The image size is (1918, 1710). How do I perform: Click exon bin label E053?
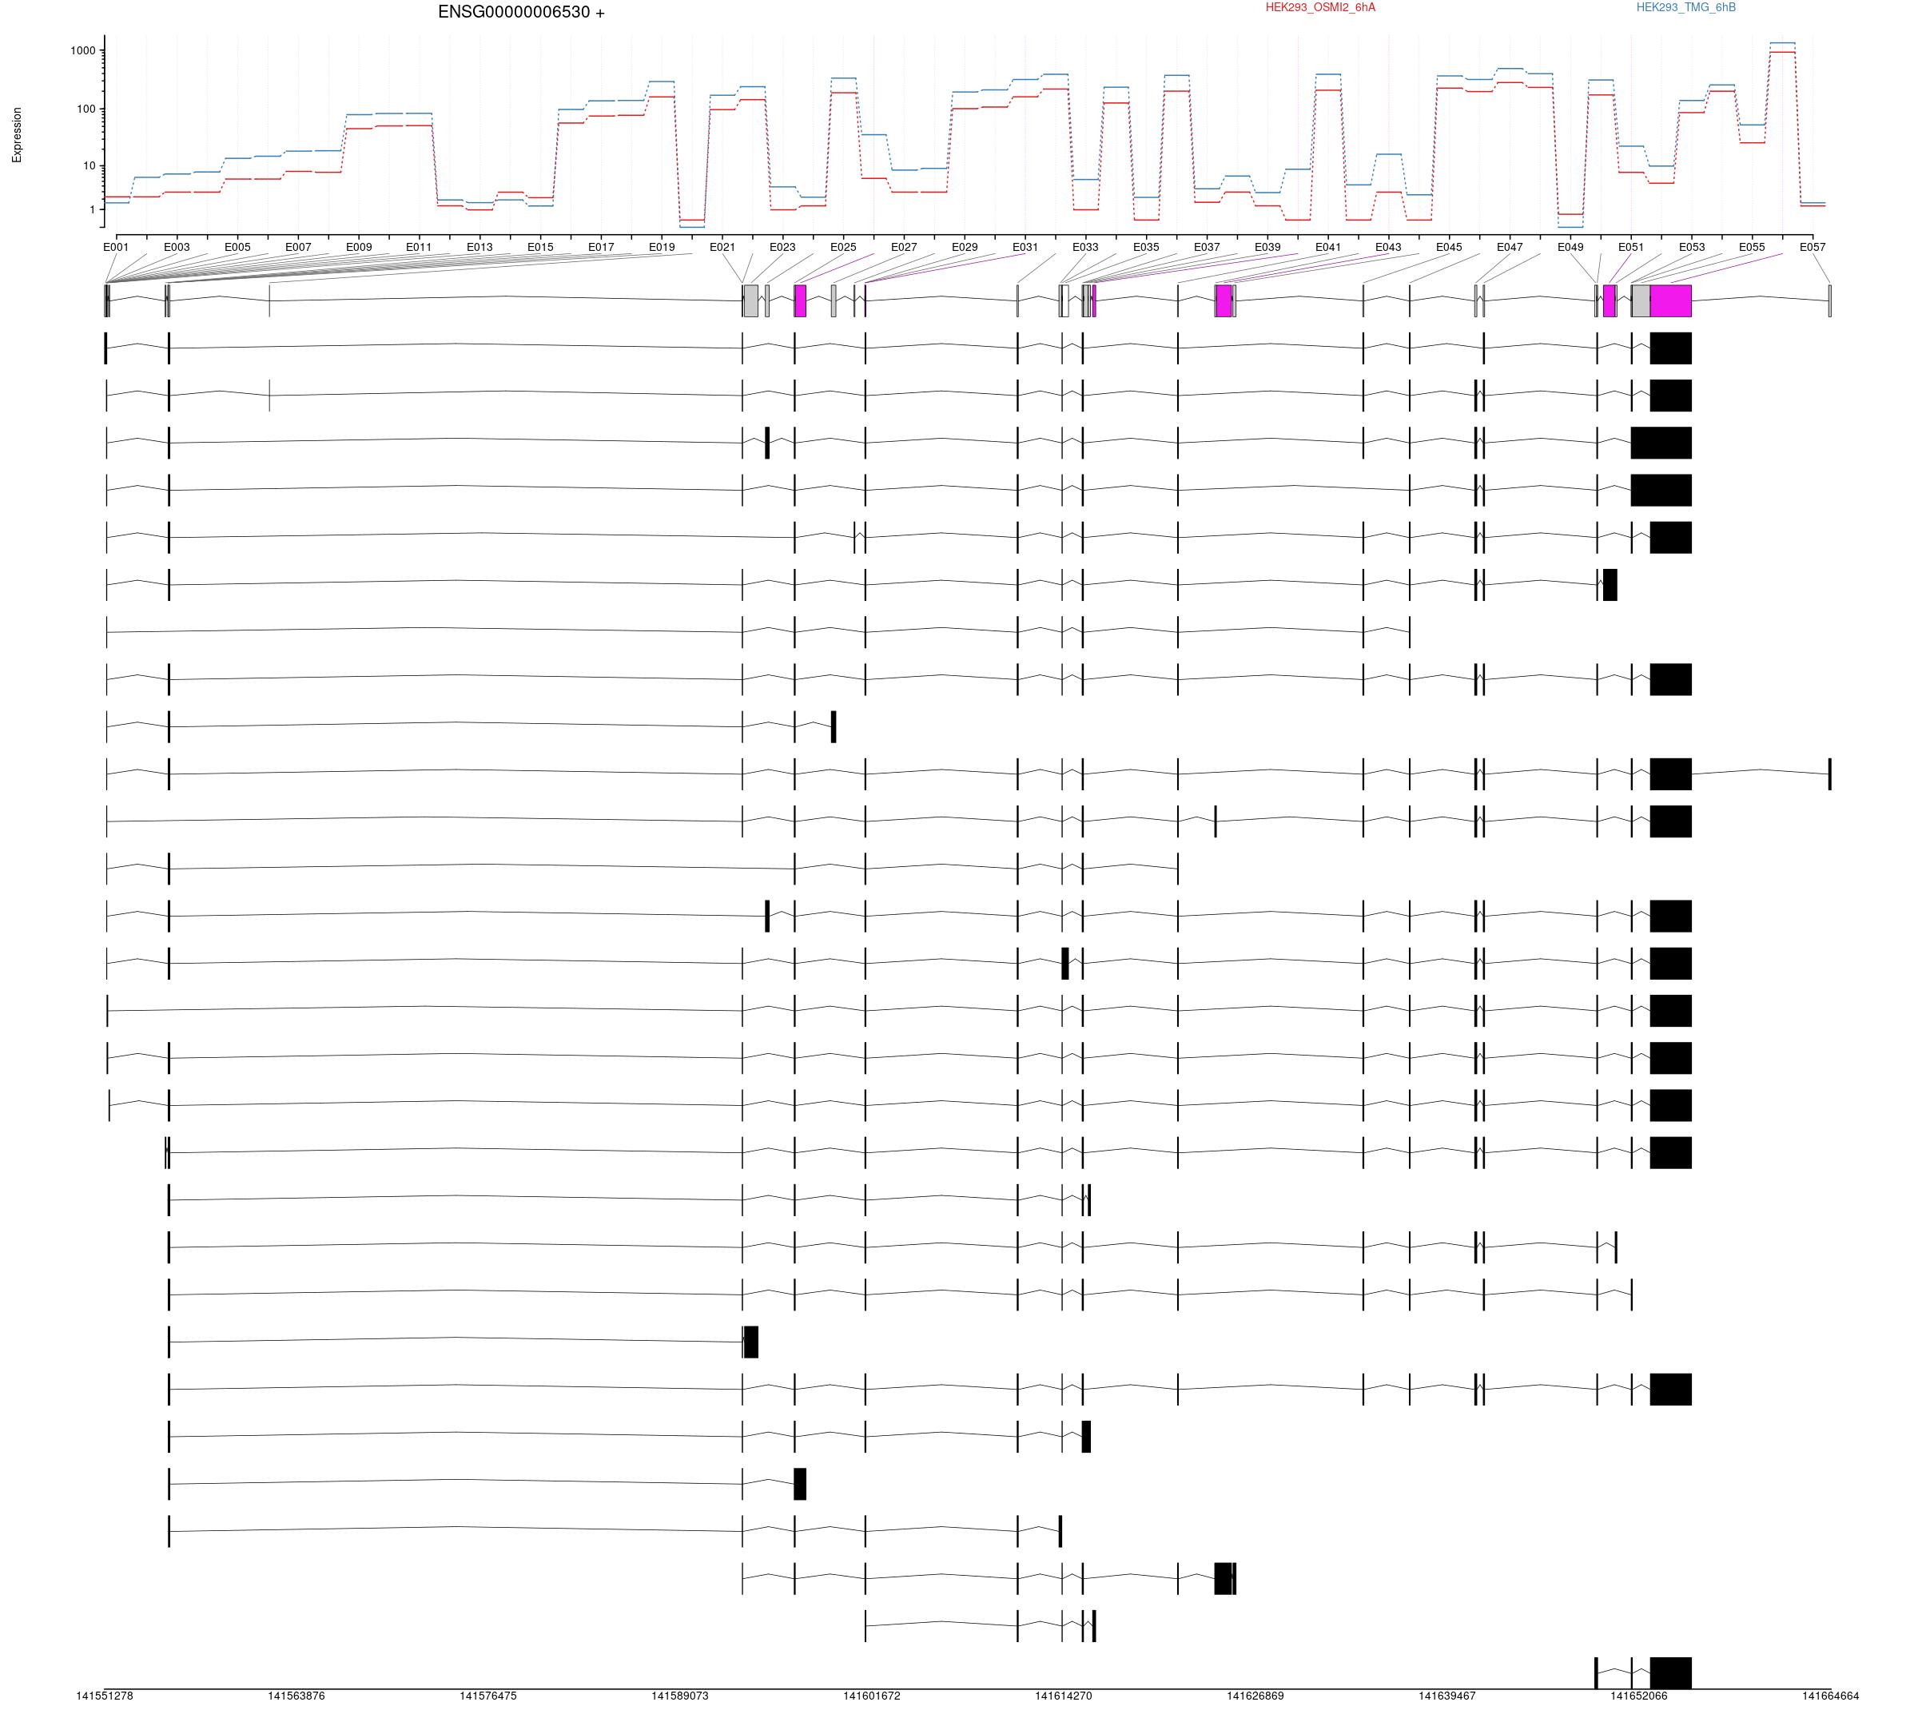pyautogui.click(x=1693, y=247)
